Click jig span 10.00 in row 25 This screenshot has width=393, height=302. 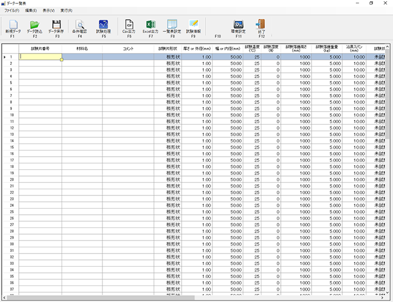pyautogui.click(x=354, y=212)
